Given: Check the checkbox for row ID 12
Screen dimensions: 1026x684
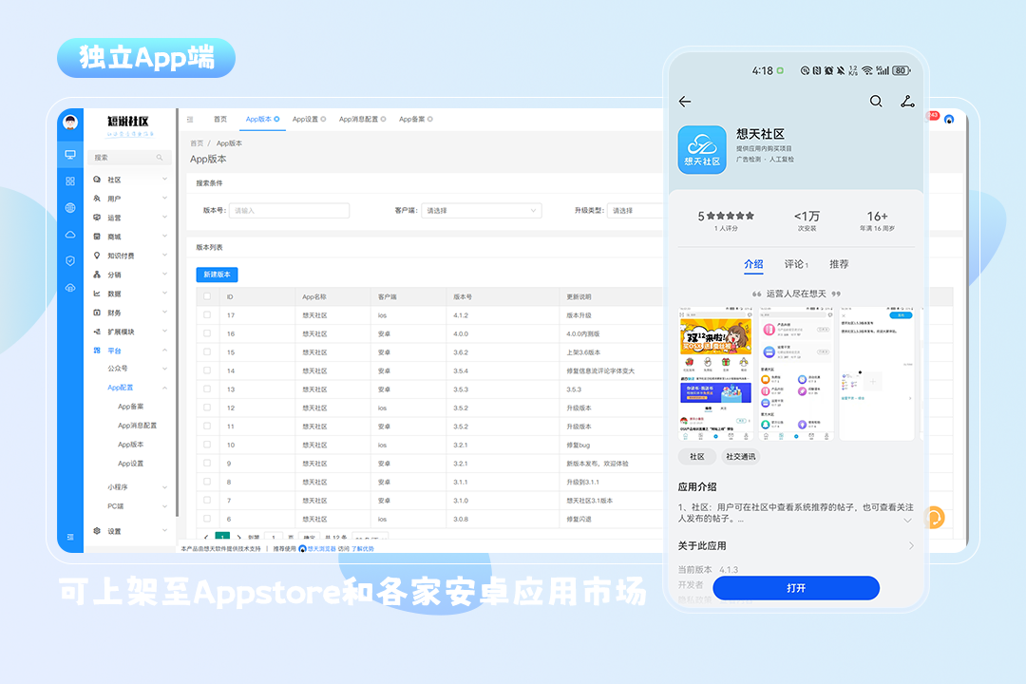Looking at the screenshot, I should [x=207, y=408].
